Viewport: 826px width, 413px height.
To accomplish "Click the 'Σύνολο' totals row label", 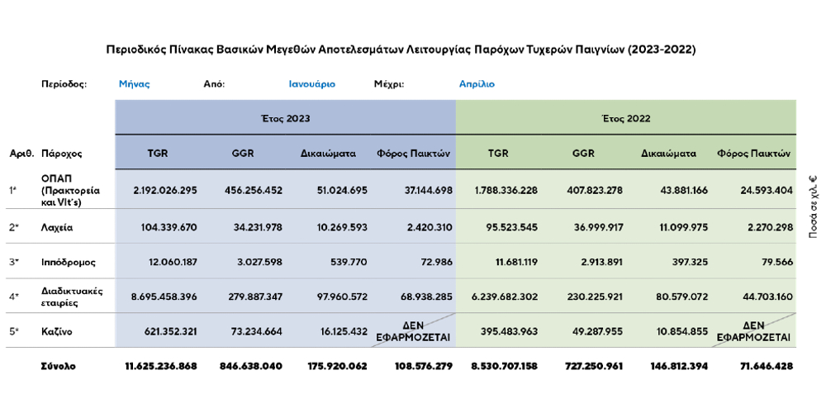I will (x=58, y=366).
